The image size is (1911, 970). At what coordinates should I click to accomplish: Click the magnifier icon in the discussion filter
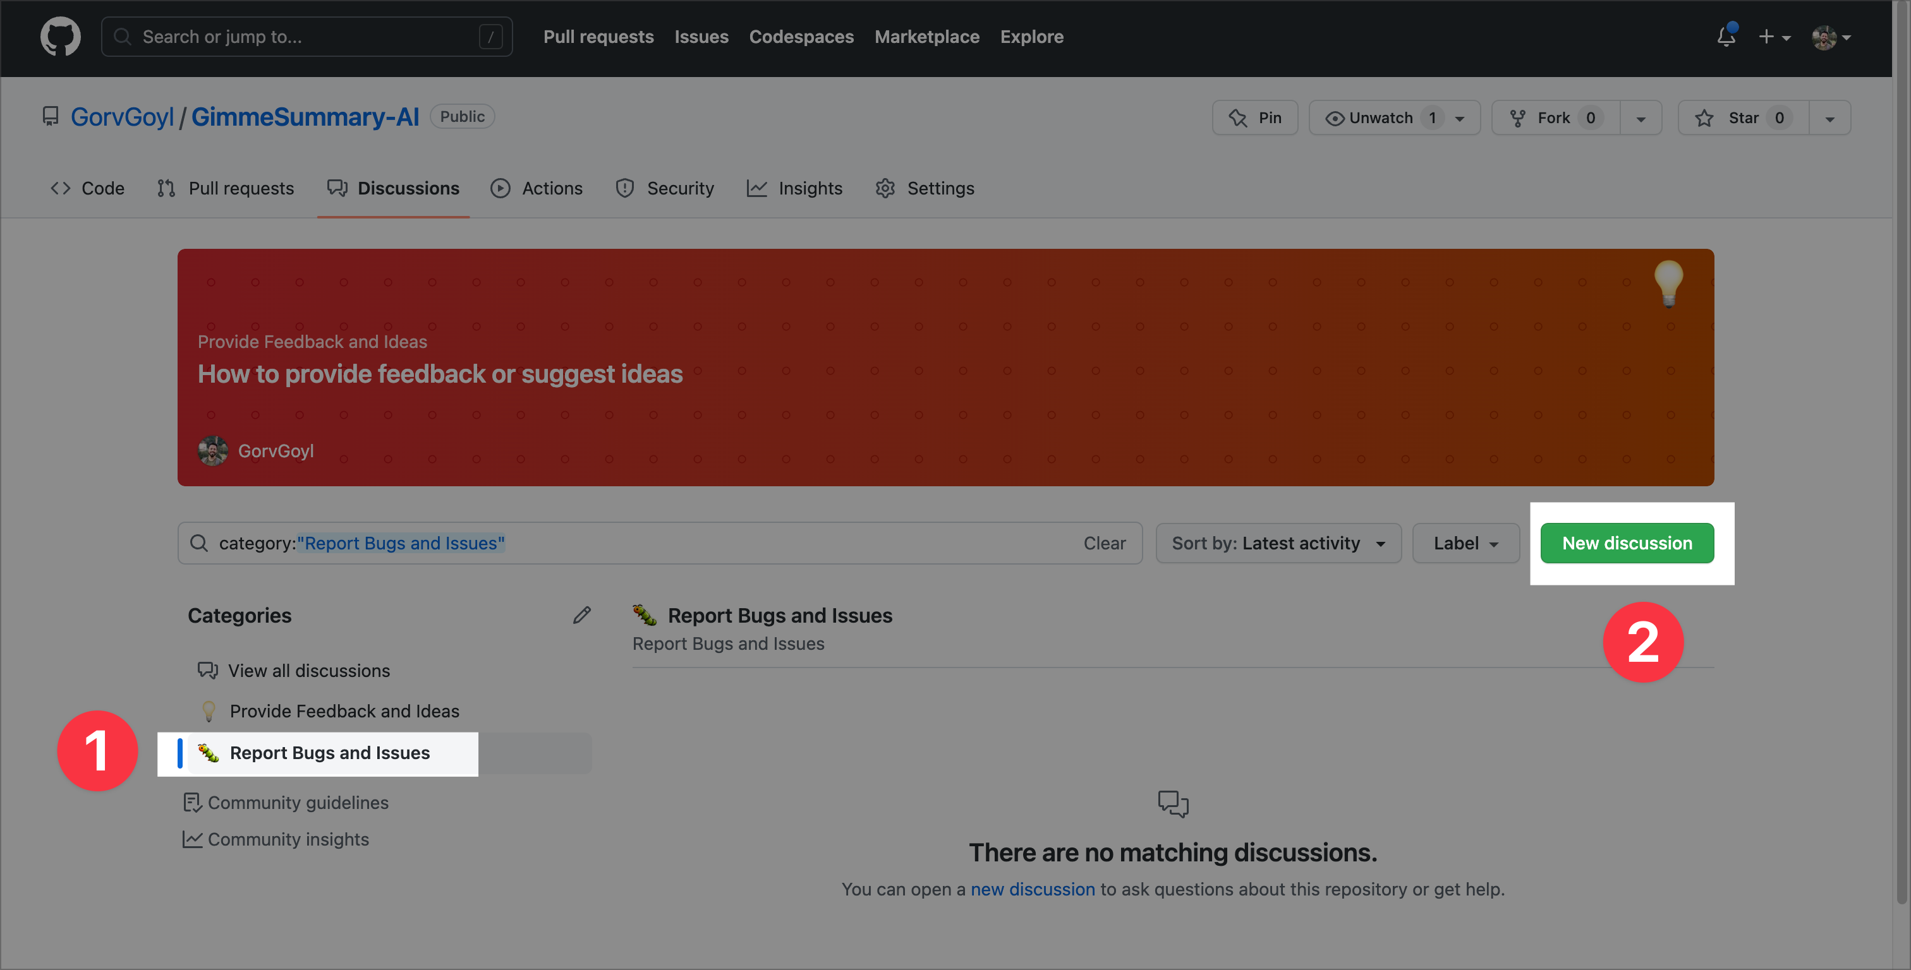(x=199, y=543)
